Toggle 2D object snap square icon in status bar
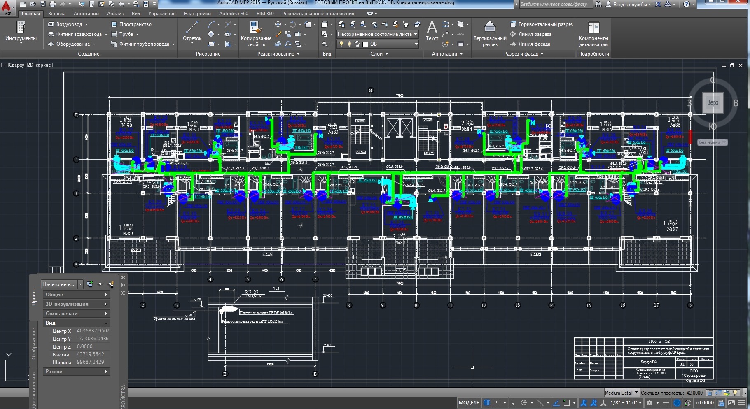The height and width of the screenshot is (409, 750). click(567, 403)
